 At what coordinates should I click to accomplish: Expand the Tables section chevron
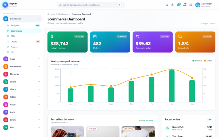click(39, 97)
